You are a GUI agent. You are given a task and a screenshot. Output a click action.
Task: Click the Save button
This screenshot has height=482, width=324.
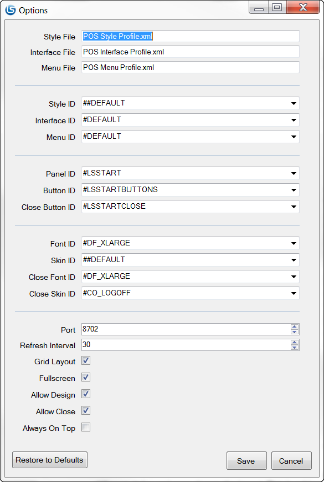(x=246, y=460)
